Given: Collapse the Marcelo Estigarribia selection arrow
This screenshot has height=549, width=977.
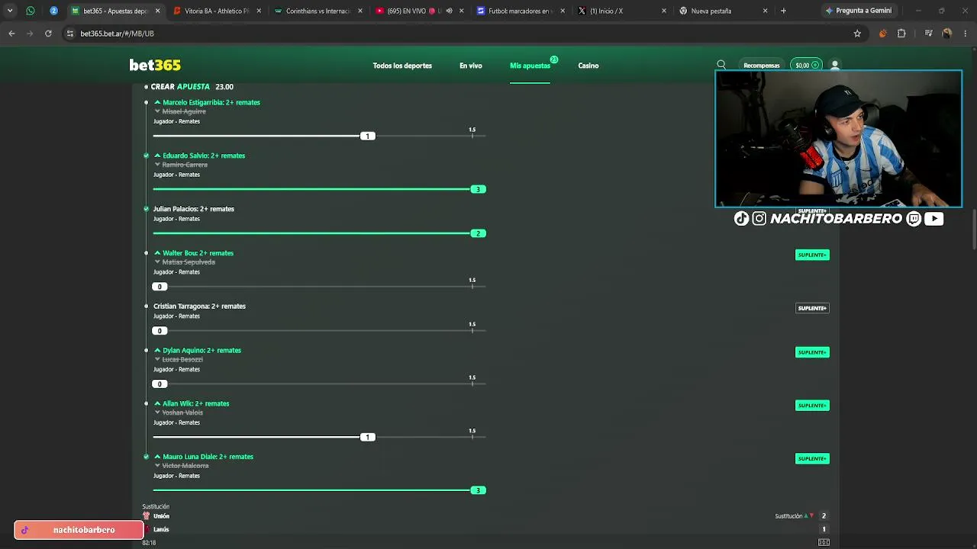Looking at the screenshot, I should (157, 102).
